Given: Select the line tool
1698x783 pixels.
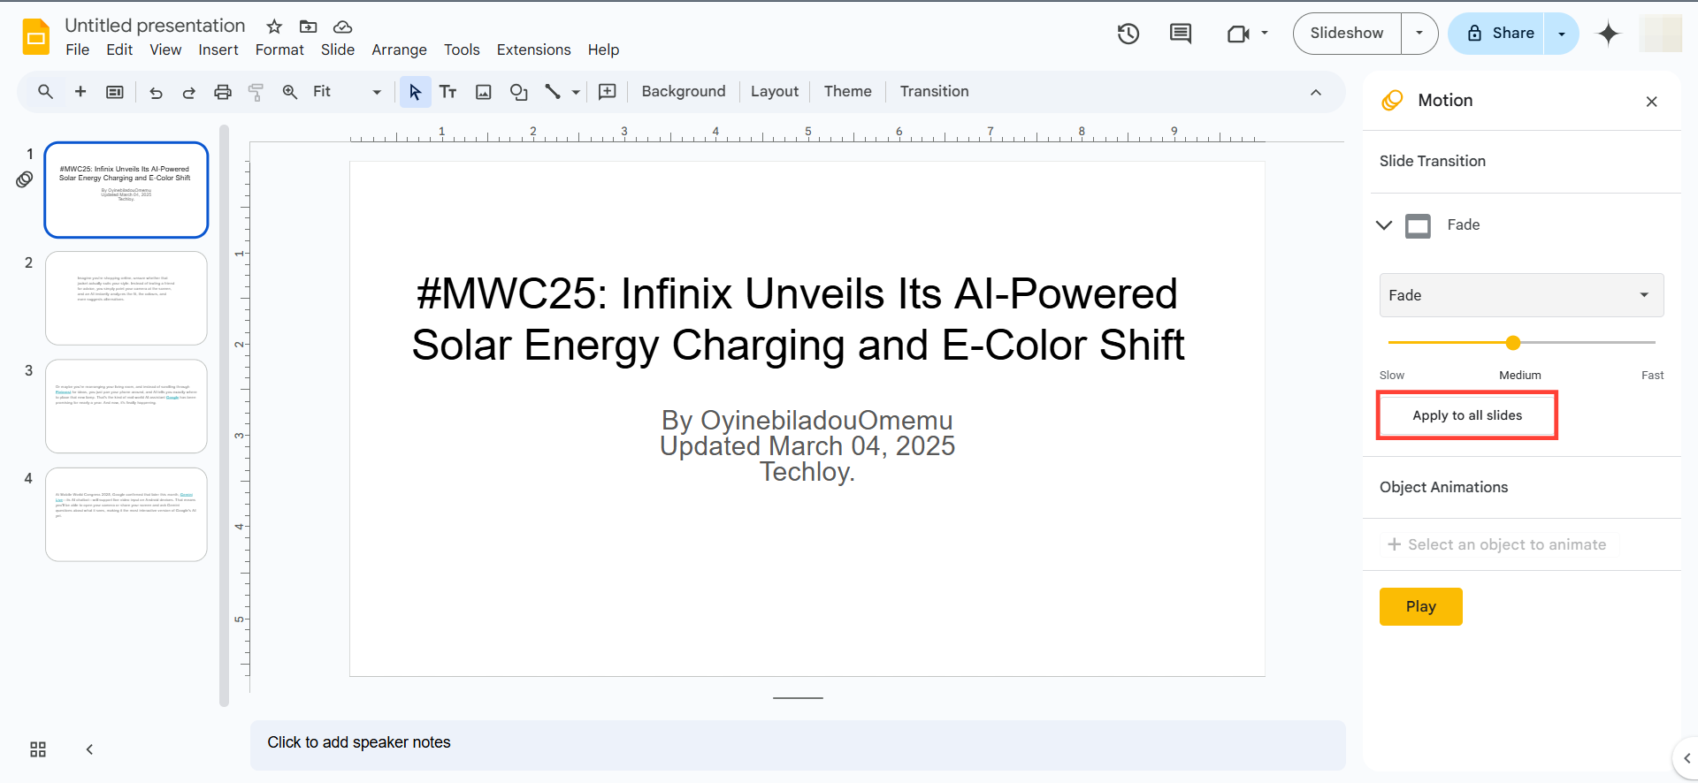Looking at the screenshot, I should point(553,91).
